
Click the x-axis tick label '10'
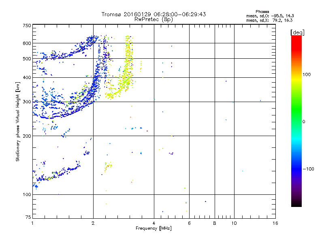(234, 223)
